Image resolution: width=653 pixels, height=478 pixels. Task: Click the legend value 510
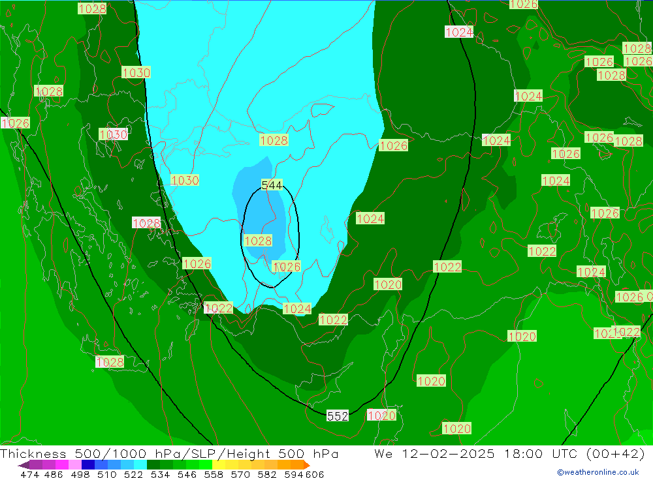pyautogui.click(x=107, y=474)
